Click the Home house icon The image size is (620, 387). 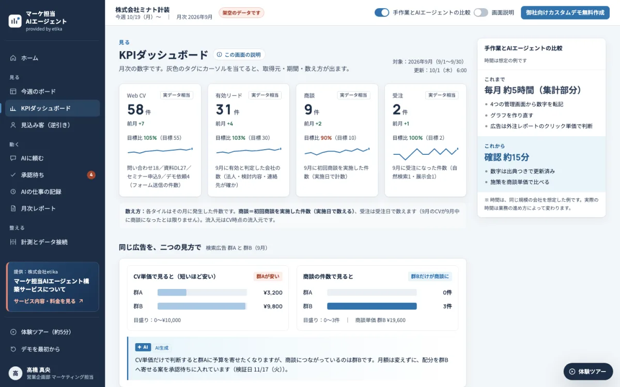pos(13,58)
